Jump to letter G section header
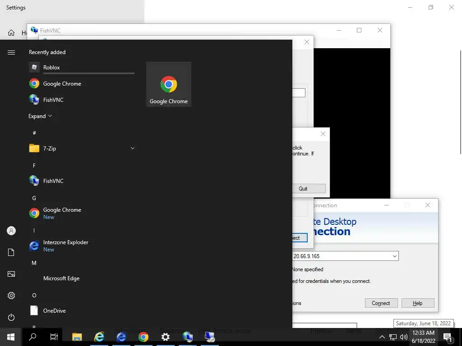462x346 pixels. click(x=34, y=198)
